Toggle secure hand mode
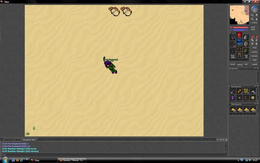The width and height of the screenshot is (260, 163). pos(256,44)
